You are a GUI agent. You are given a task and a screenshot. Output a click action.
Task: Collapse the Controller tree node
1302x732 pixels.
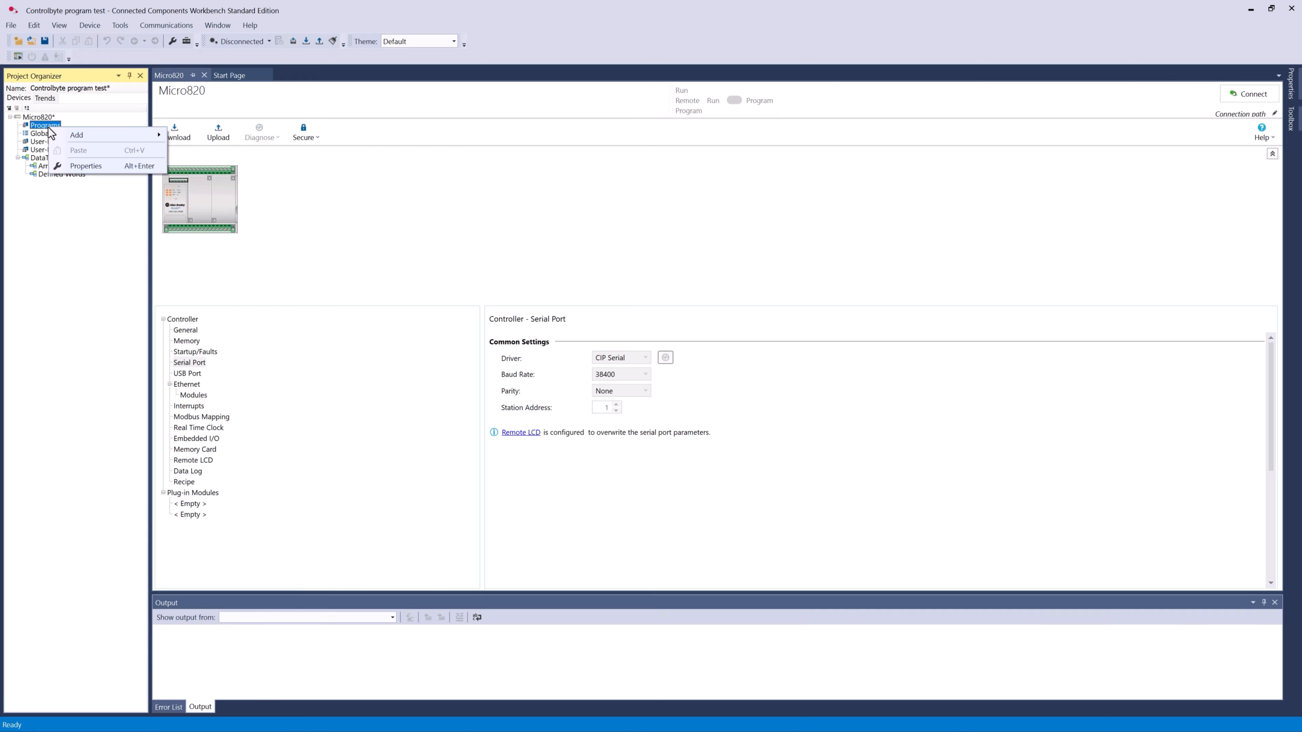pos(163,319)
